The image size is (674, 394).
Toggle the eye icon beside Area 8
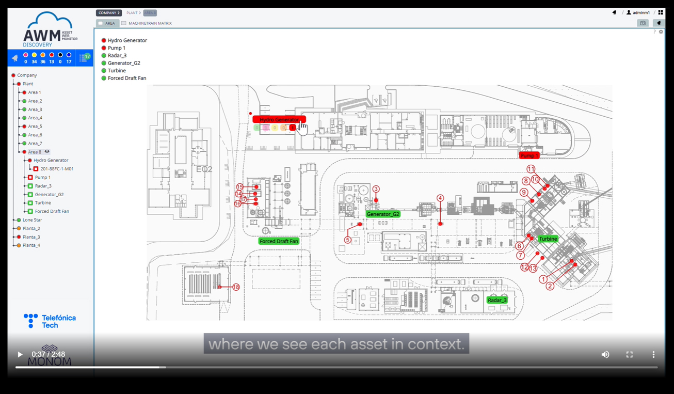tap(47, 152)
